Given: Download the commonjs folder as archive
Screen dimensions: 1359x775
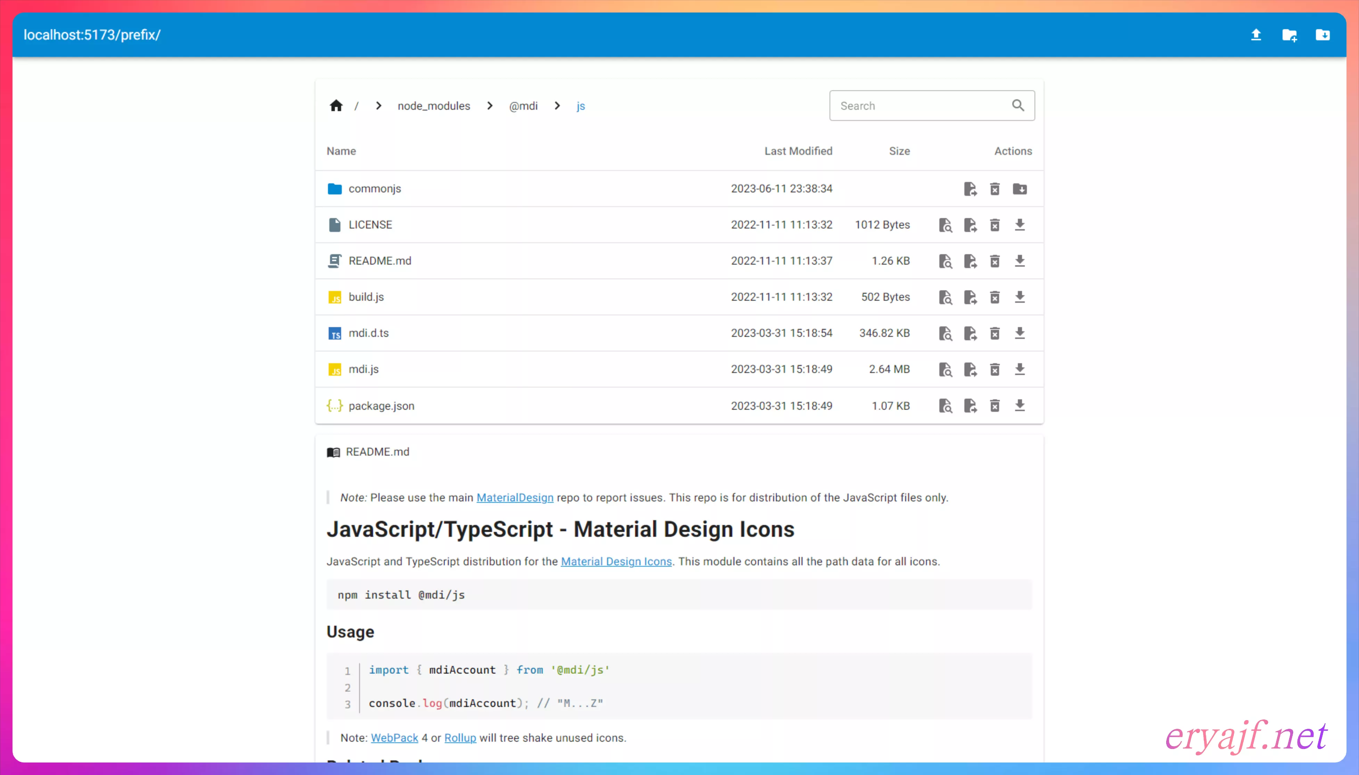Looking at the screenshot, I should pyautogui.click(x=1019, y=189).
